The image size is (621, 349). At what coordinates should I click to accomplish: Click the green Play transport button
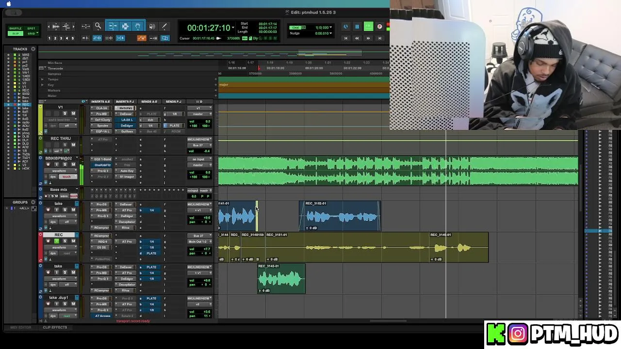tap(368, 27)
